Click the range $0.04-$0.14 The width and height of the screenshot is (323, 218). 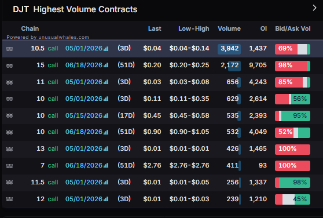tap(189, 48)
